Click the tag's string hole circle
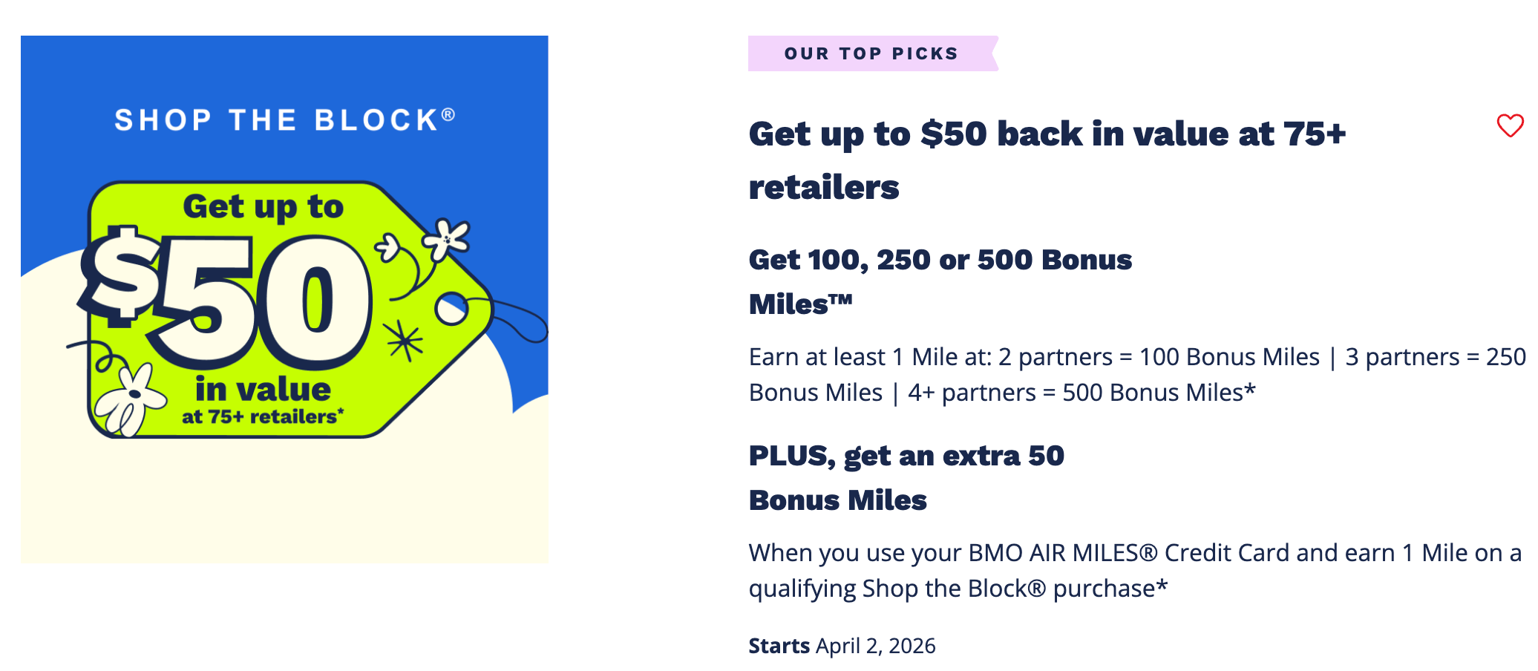Viewport: 1538px width, 671px height. pyautogui.click(x=451, y=309)
